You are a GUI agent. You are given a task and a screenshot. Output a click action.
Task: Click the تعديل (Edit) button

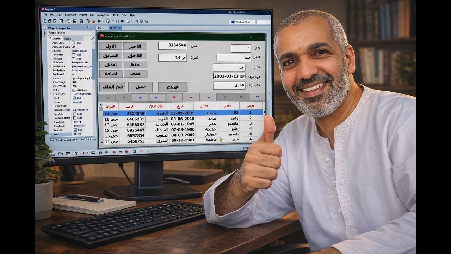(111, 65)
